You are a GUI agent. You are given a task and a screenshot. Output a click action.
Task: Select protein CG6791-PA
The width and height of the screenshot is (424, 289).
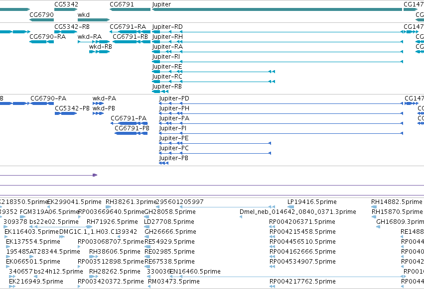pyautogui.click(x=129, y=123)
